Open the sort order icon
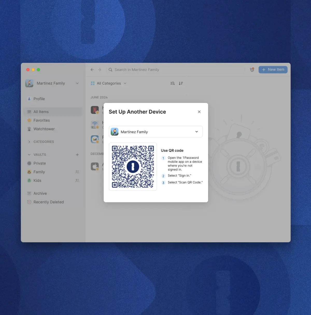Viewport: 311px width, 315px height. [x=181, y=83]
